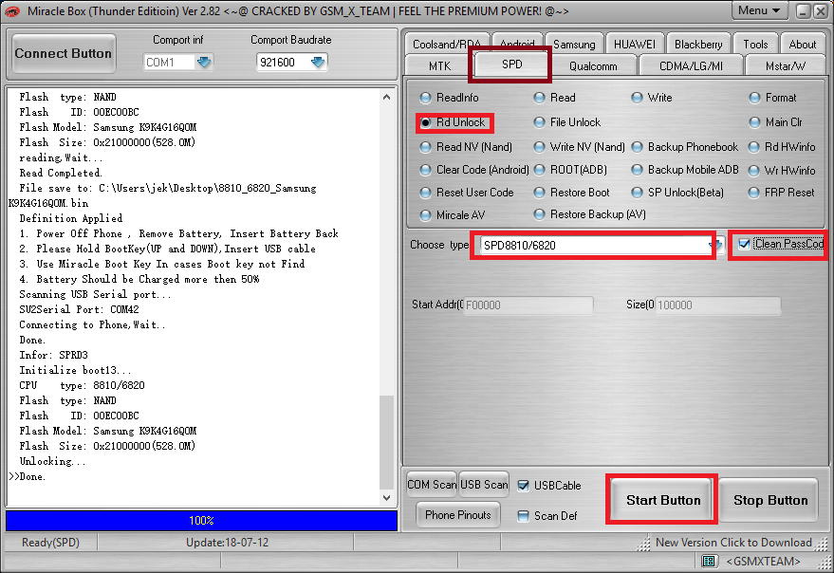
Task: Open the Mstar/W tab
Action: coord(786,66)
